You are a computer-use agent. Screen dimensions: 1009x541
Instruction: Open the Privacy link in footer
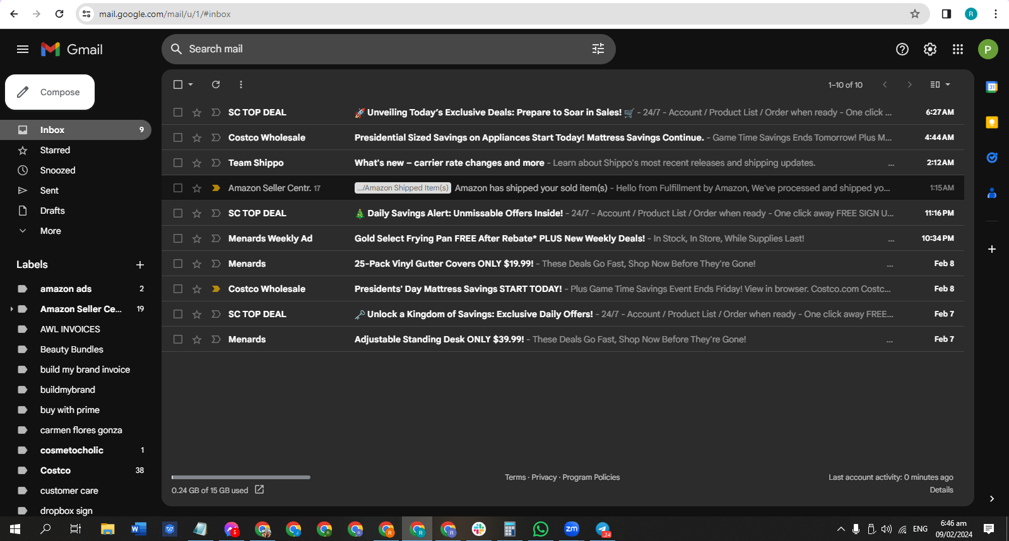(544, 477)
